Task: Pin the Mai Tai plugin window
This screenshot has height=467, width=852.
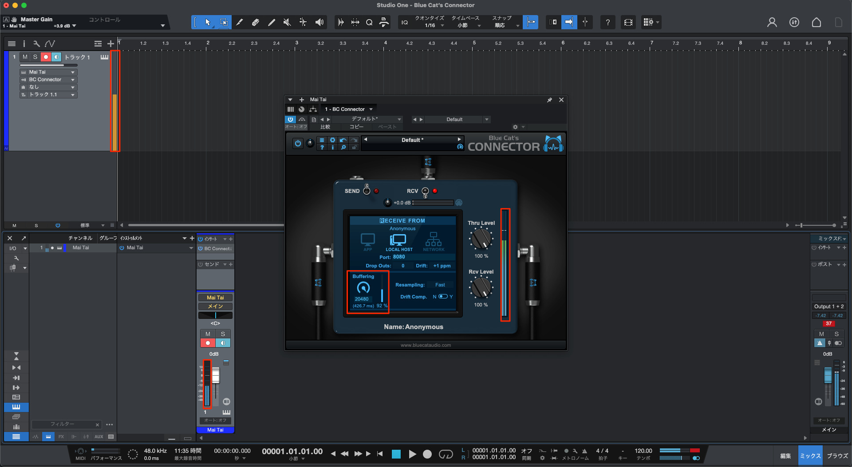Action: [x=549, y=100]
